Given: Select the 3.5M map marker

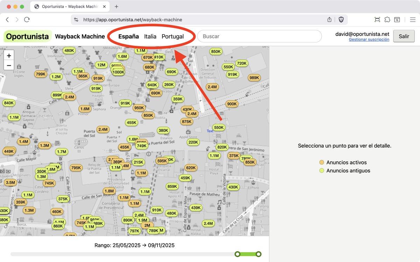Looking at the screenshot, I should 10,182.
